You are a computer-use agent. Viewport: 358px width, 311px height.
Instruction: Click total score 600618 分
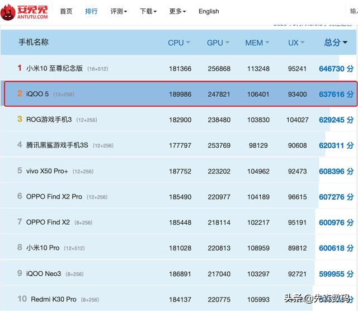click(x=336, y=248)
